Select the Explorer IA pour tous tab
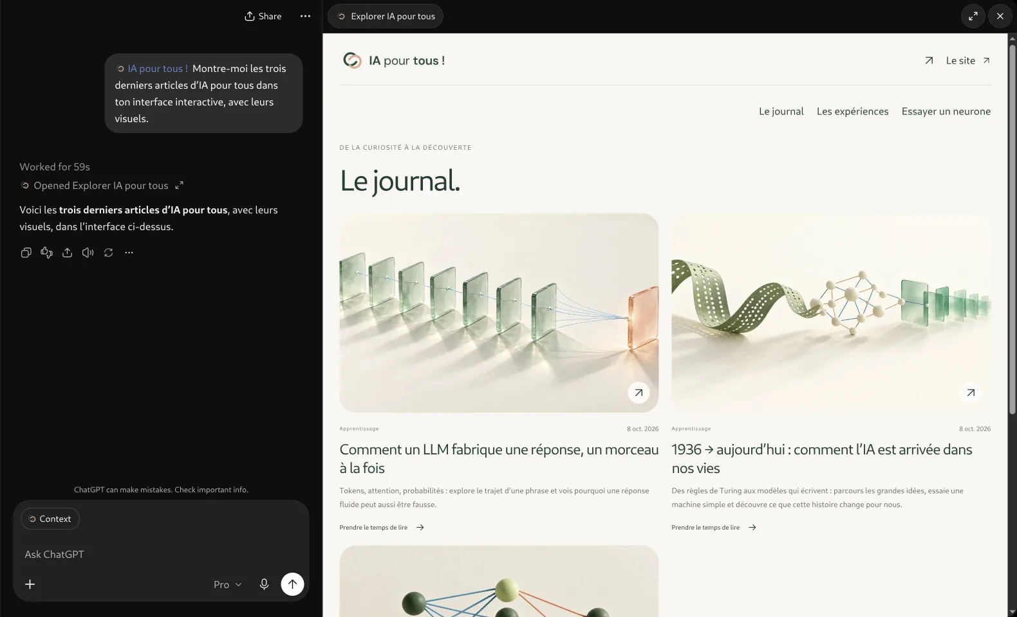Viewport: 1017px width, 617px height. [x=385, y=16]
